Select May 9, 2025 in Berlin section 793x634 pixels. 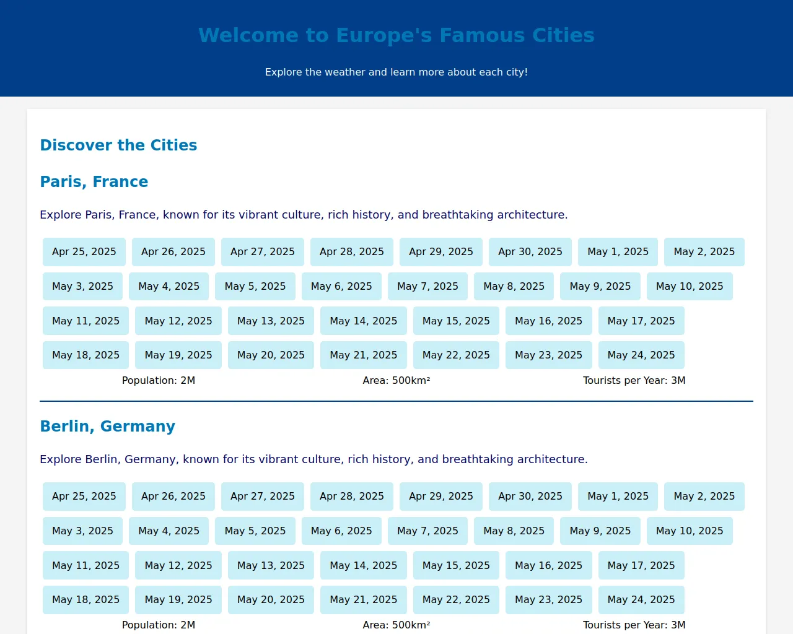click(600, 531)
